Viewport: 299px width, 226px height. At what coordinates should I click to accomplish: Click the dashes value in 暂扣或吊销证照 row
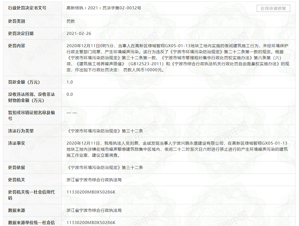pos(72,113)
